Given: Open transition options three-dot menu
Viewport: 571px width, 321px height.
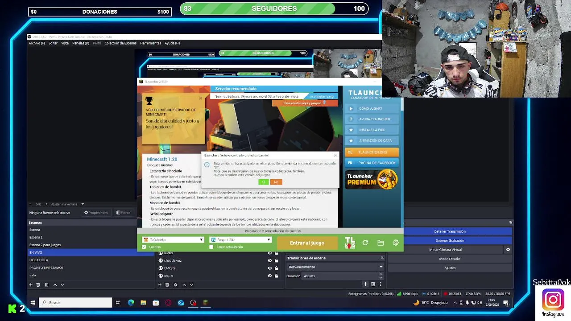Looking at the screenshot, I should (x=381, y=284).
